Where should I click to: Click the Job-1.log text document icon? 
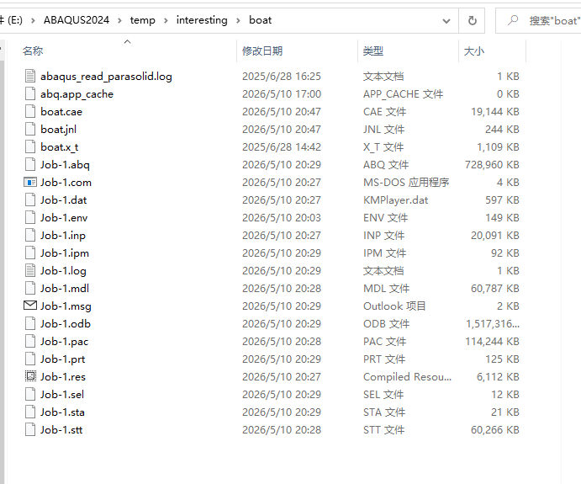30,271
